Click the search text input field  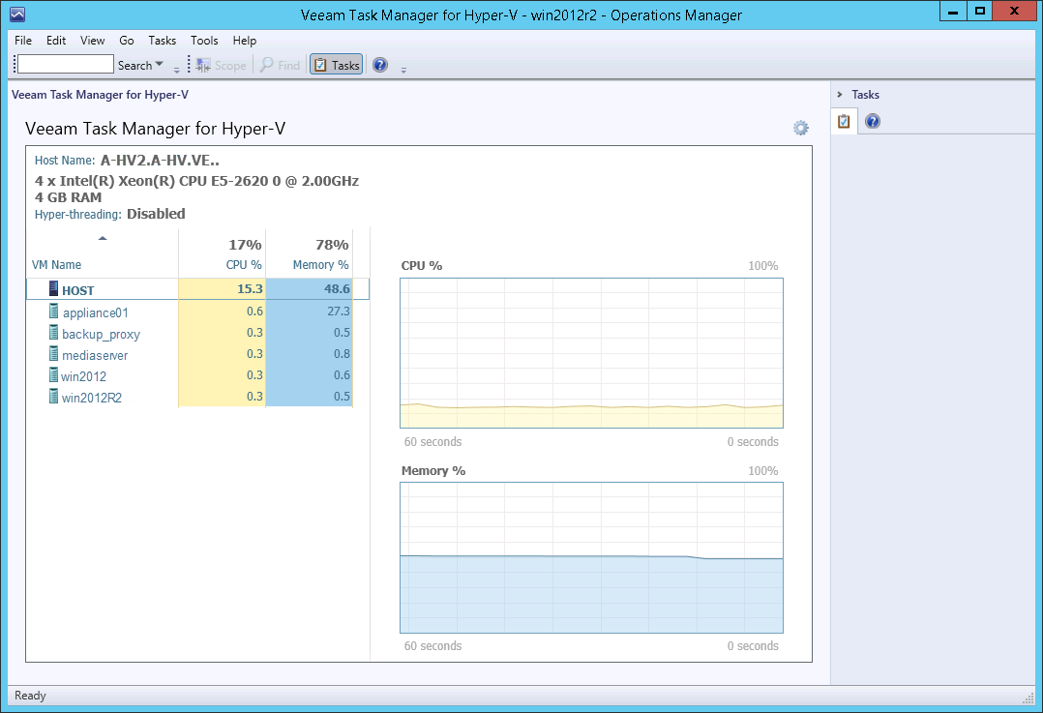pyautogui.click(x=65, y=65)
